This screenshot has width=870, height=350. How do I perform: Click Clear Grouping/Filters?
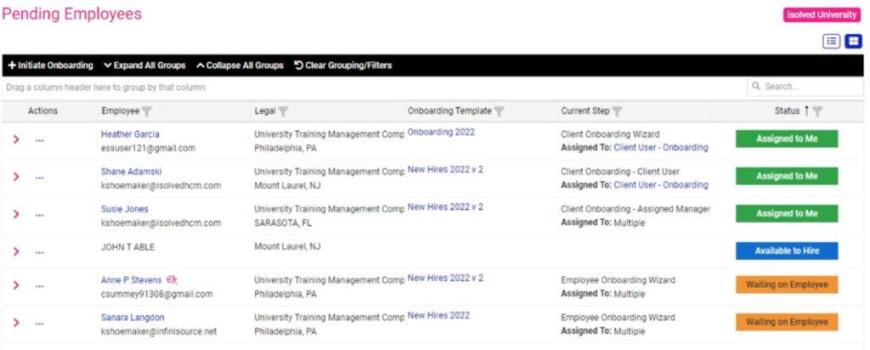343,65
